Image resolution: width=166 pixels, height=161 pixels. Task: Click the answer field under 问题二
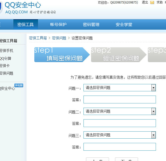pos(120,123)
